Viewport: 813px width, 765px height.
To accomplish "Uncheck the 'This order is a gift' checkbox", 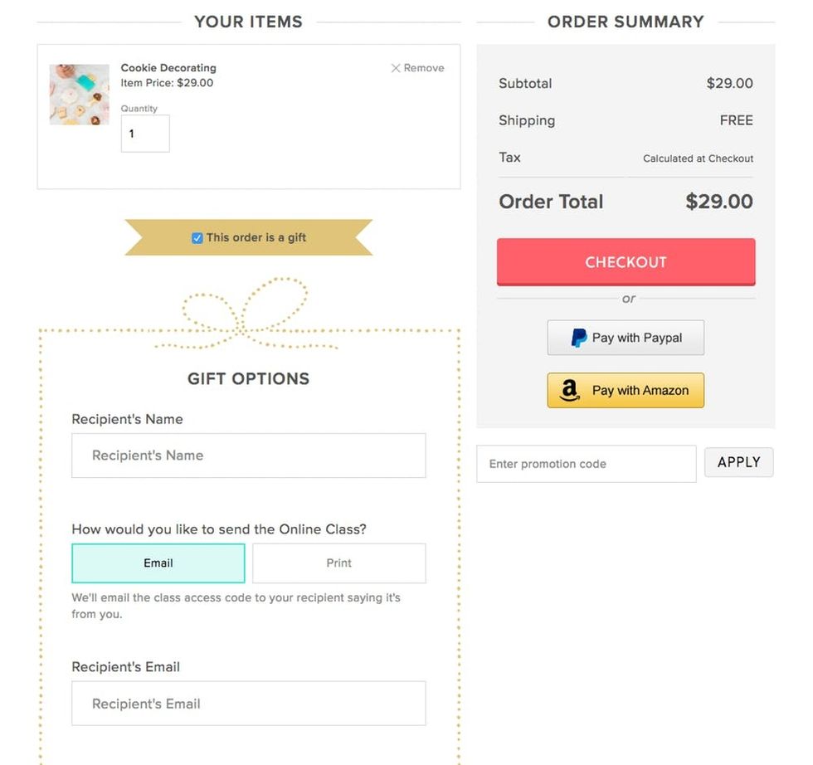I will coord(197,238).
